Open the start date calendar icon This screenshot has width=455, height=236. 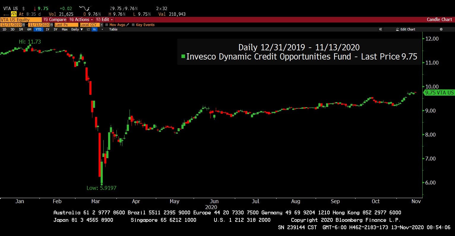point(23,25)
